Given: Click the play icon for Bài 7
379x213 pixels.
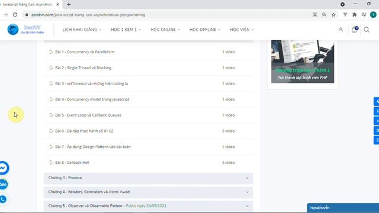Looking at the screenshot, I should click(x=52, y=147).
